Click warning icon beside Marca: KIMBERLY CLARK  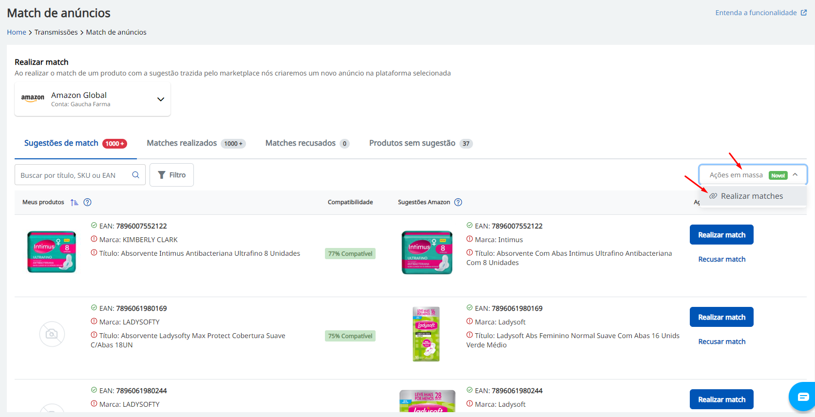coord(94,239)
